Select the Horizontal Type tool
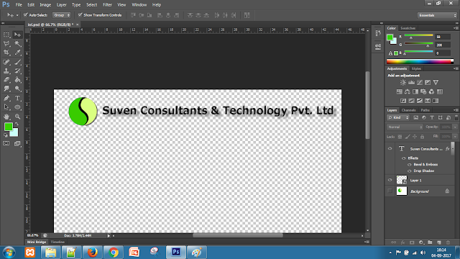 (17, 98)
